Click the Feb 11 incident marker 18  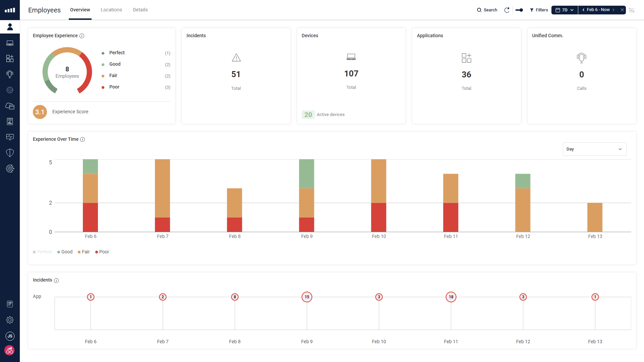coord(451,297)
